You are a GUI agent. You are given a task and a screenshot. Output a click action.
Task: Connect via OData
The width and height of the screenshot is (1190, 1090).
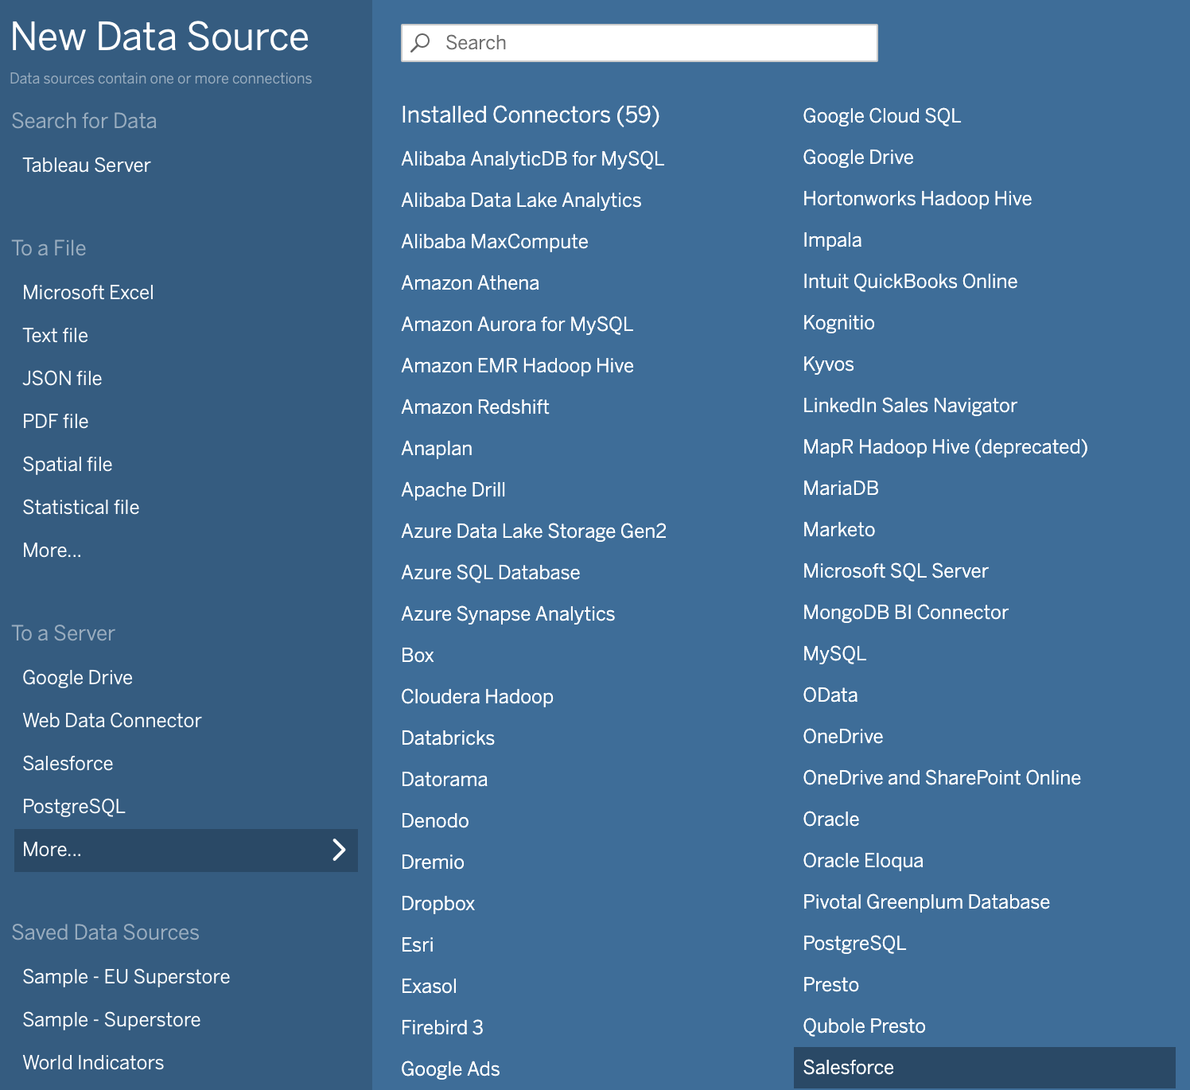[830, 695]
